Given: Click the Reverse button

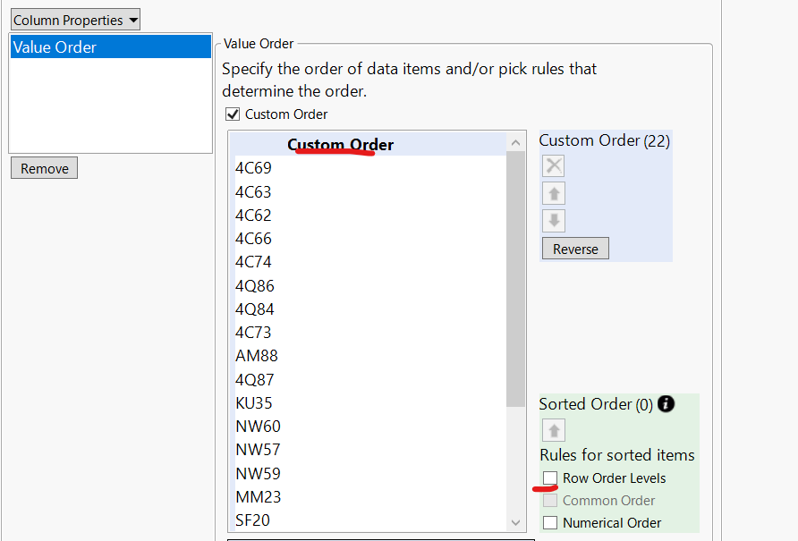Looking at the screenshot, I should click(574, 248).
